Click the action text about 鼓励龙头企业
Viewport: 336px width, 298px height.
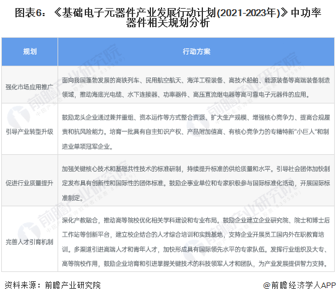click(196, 132)
